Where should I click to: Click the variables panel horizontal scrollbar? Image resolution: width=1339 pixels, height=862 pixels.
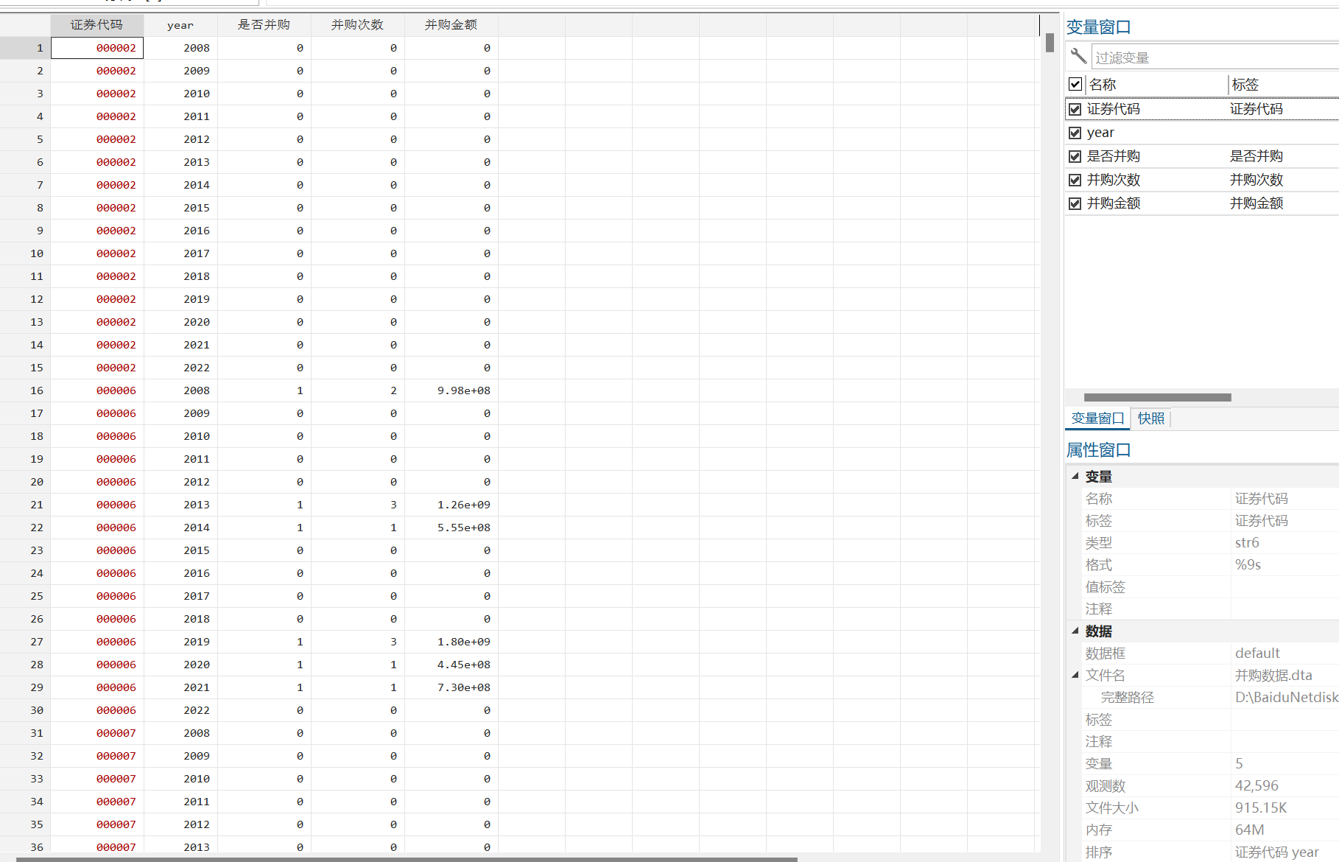pyautogui.click(x=1157, y=397)
